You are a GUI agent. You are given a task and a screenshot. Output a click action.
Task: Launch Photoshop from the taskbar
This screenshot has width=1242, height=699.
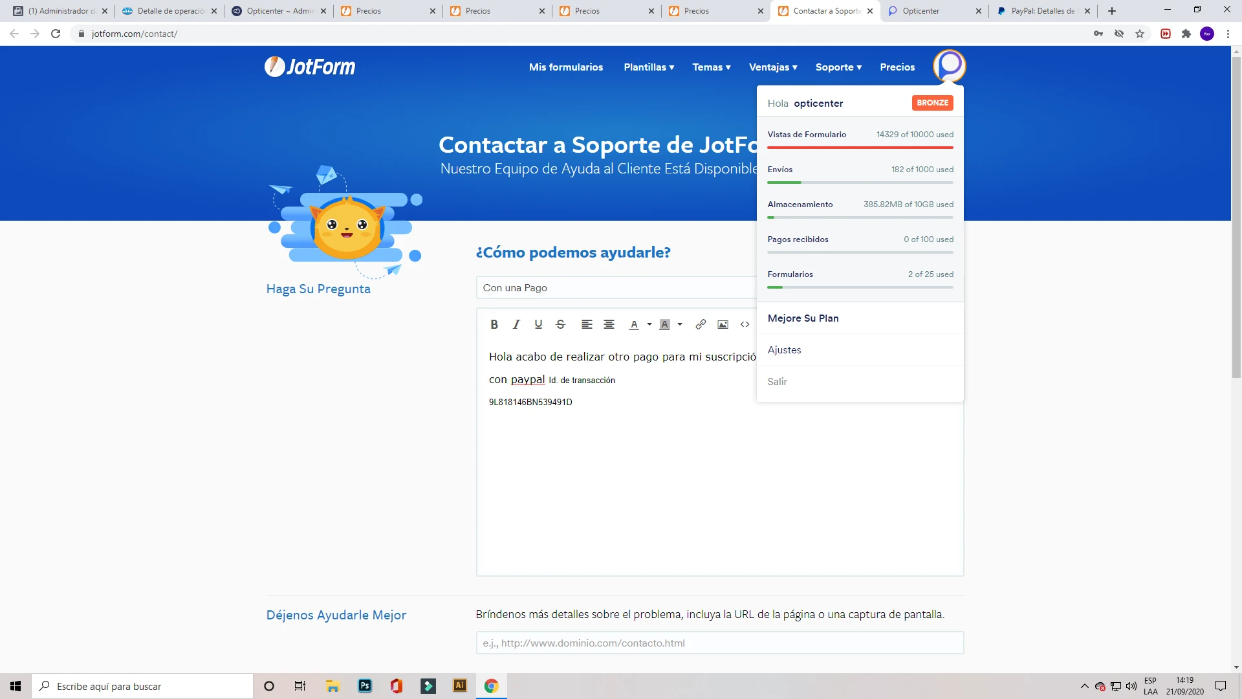(x=364, y=685)
